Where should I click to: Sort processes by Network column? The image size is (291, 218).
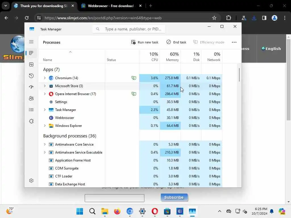click(212, 56)
